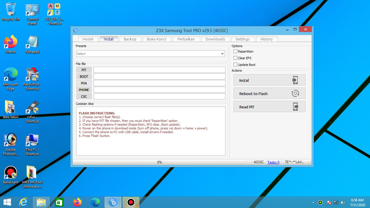This screenshot has width=370, height=208.
Task: Start flashing with the Instal action button
Action: 269,80
